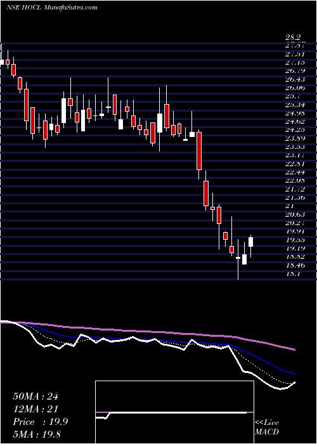Click the 20.63 price level label
The width and height of the screenshot is (317, 444).
295,214
